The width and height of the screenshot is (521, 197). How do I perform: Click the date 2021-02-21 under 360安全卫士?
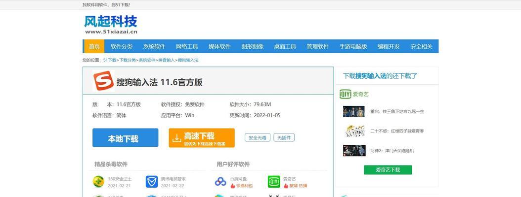click(x=119, y=186)
